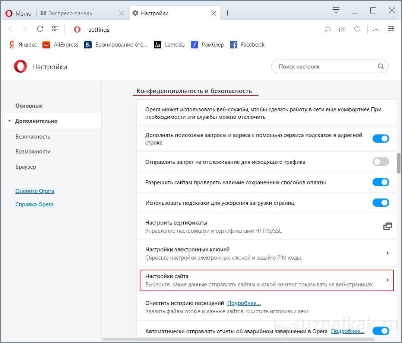Enable the Do Not Track request toggle
Screen dimensions: 402x343
[381, 162]
